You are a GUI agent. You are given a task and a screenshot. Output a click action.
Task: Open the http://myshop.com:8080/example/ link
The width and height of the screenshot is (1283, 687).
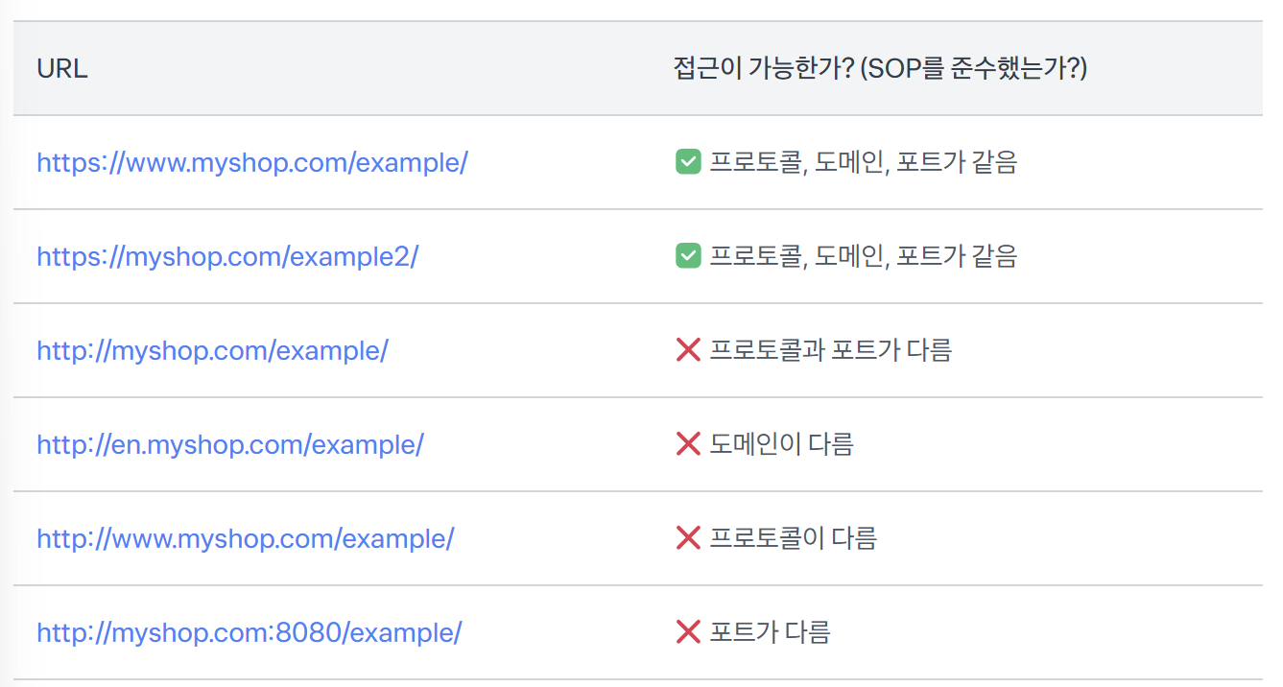249,633
